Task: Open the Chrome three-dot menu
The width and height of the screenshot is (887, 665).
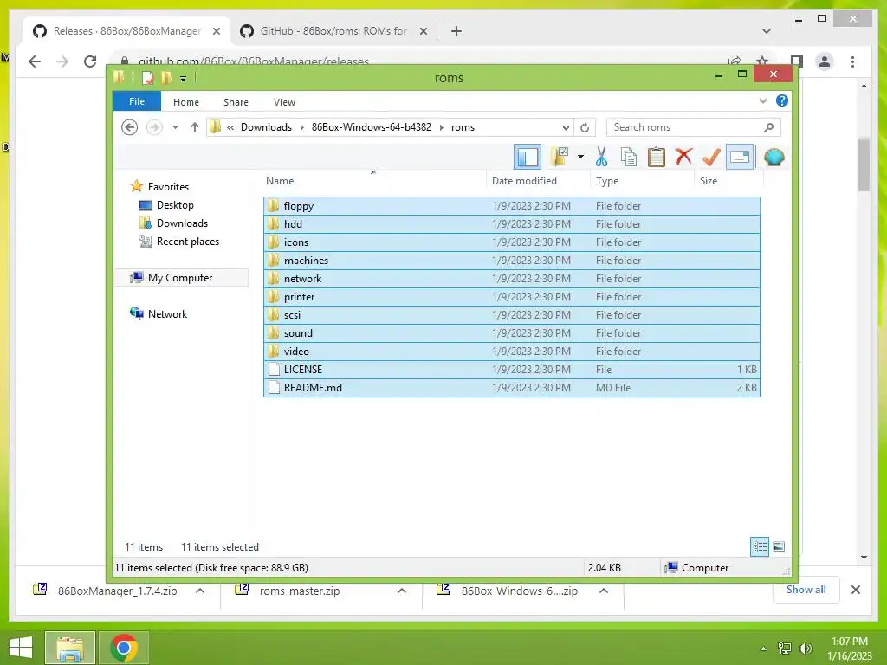Action: click(852, 61)
